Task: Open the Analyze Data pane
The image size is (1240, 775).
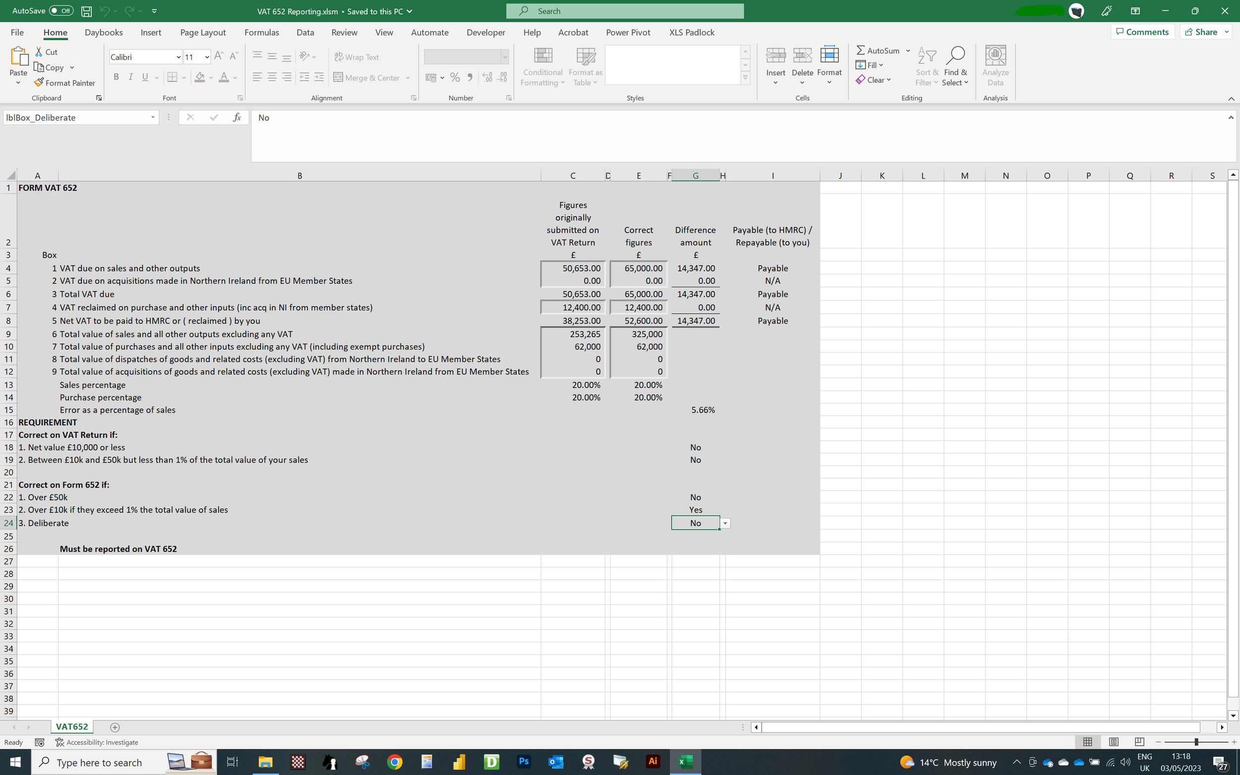Action: point(994,65)
